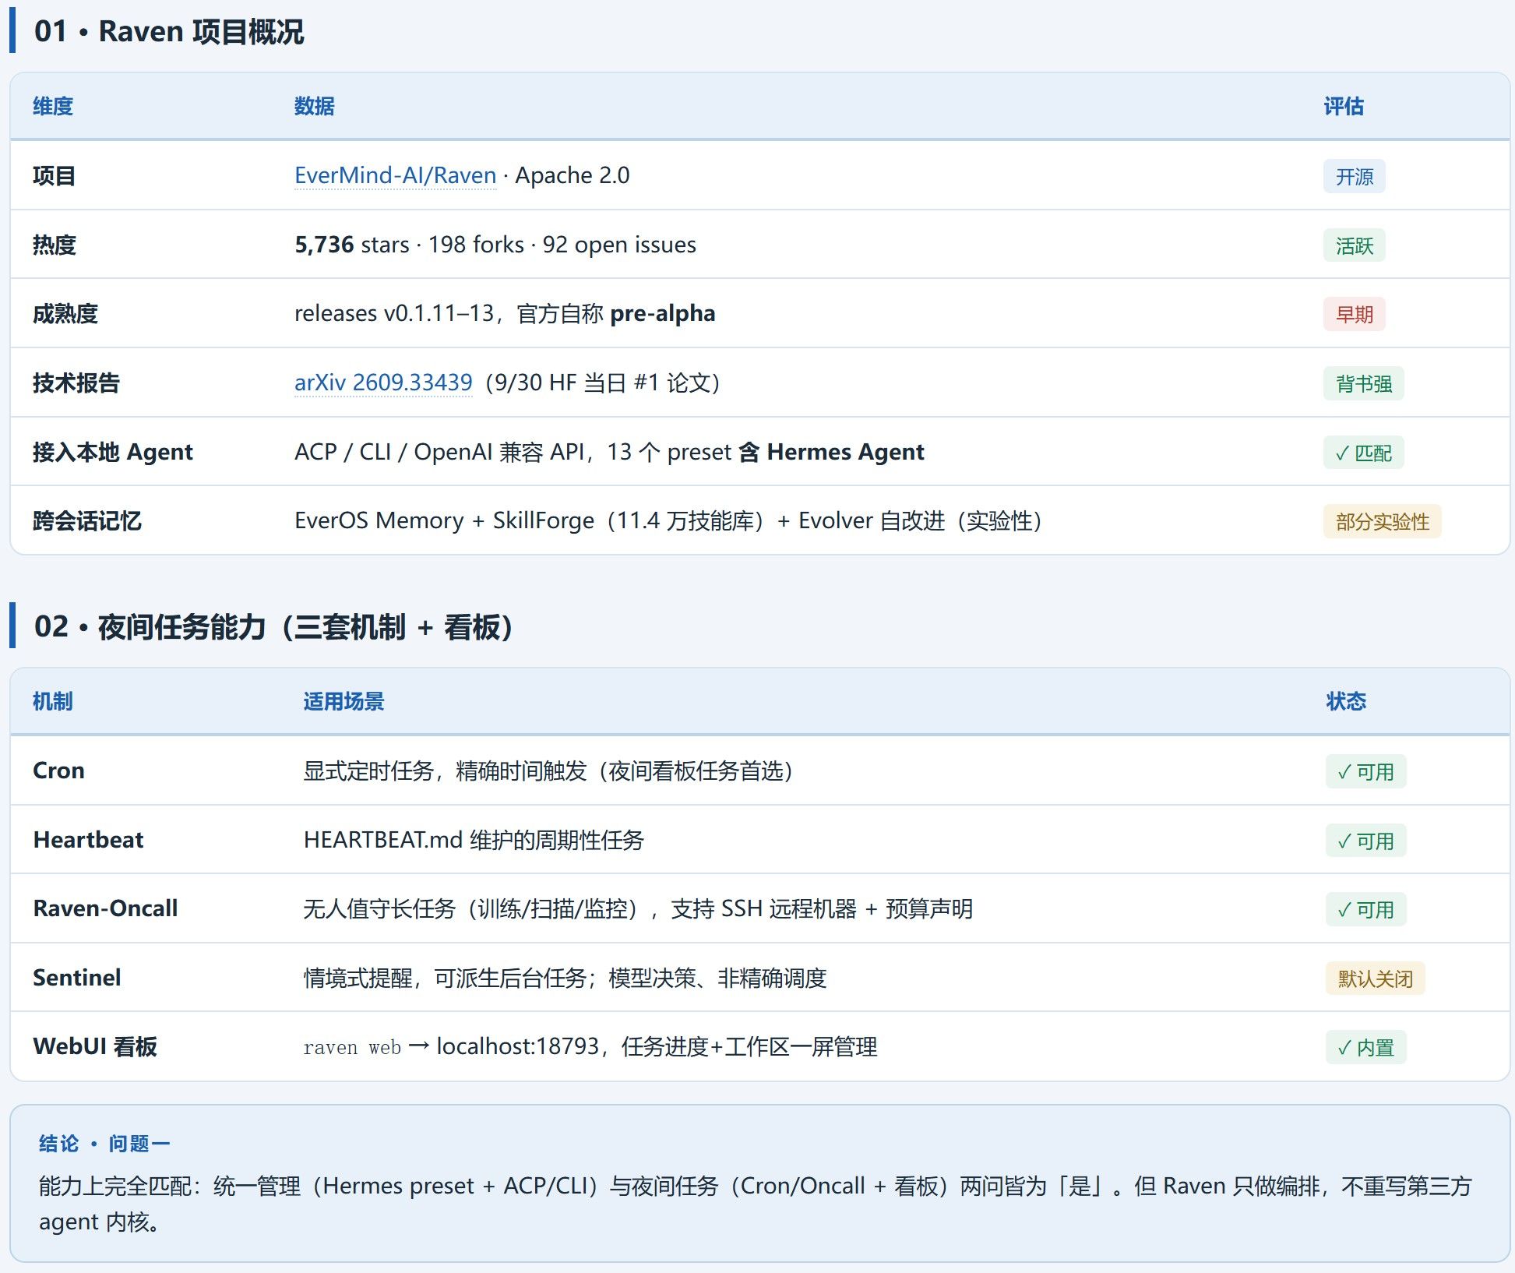Select the Heartbeat mechanism name
1515x1273 pixels.
pyautogui.click(x=88, y=839)
